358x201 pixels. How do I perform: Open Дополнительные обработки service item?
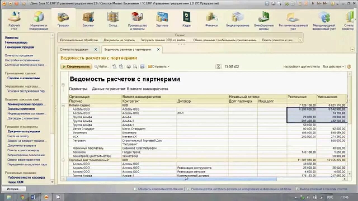click(x=79, y=40)
